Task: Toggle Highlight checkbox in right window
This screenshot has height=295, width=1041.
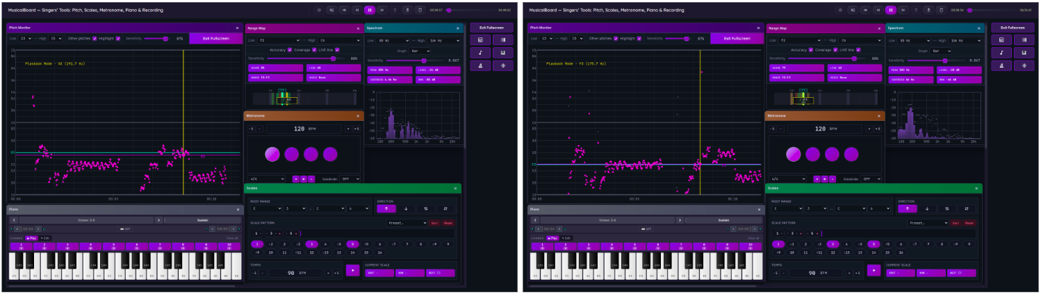Action: coord(639,38)
